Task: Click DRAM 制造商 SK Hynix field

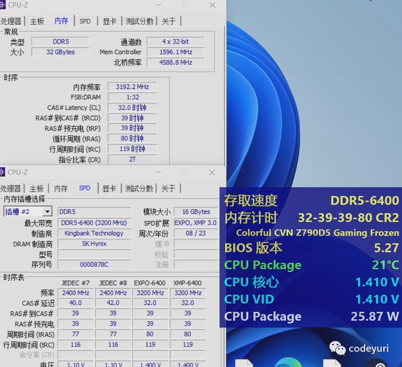Action: pos(94,244)
